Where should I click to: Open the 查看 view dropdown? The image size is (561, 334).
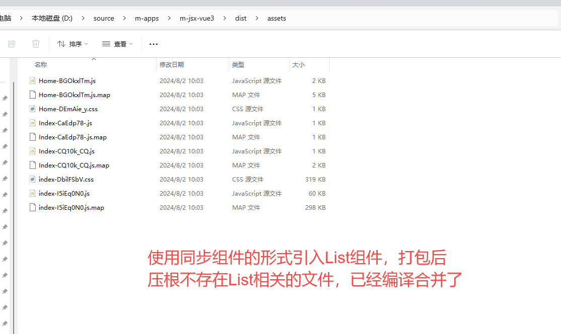(x=117, y=44)
